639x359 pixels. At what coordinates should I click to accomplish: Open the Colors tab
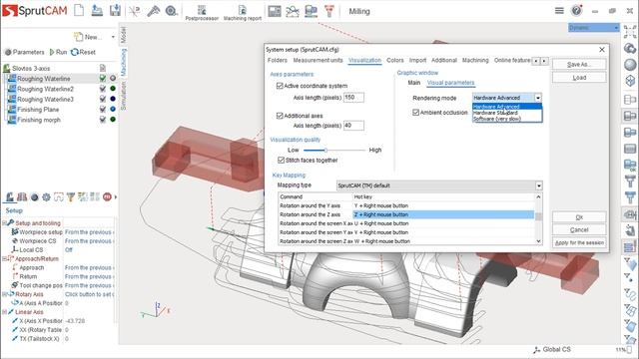(x=395, y=60)
